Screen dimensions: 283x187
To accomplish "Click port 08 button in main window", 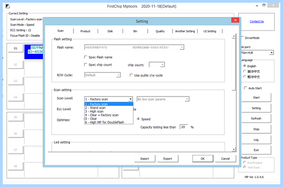I will [x=16, y=166].
